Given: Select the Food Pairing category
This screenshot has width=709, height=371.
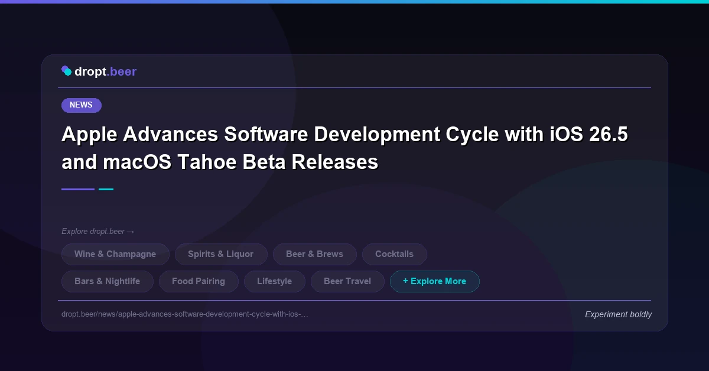Looking at the screenshot, I should 199,281.
